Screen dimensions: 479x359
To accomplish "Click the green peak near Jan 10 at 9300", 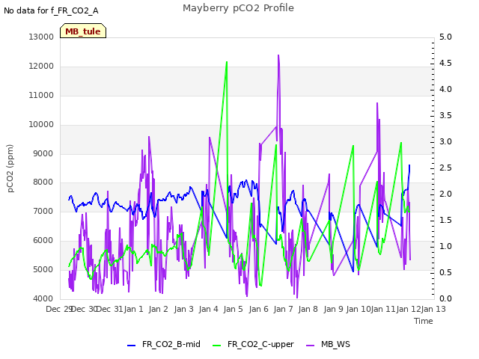I will [x=353, y=146].
